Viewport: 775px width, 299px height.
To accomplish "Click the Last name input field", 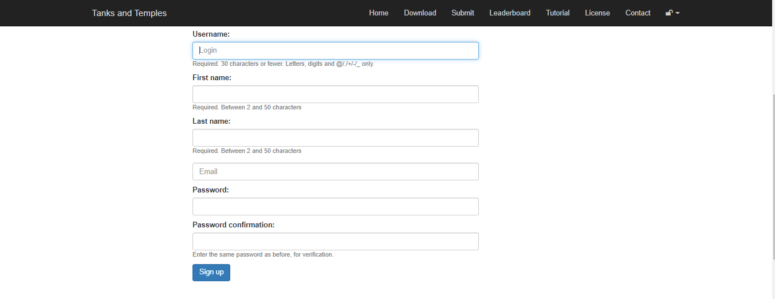I will click(x=336, y=137).
